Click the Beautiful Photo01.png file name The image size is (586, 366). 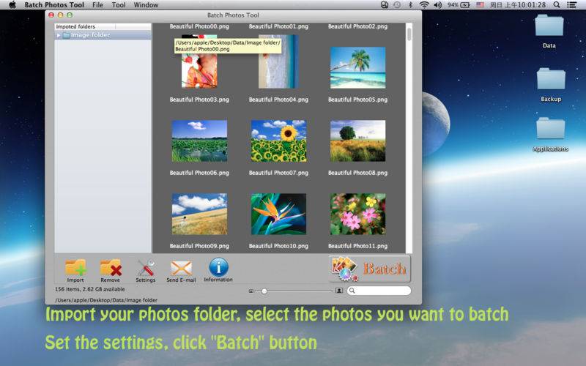pyautogui.click(x=278, y=26)
